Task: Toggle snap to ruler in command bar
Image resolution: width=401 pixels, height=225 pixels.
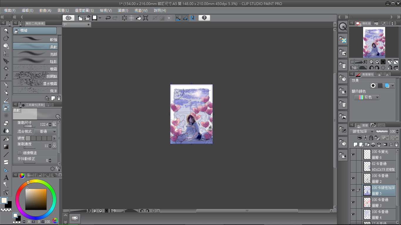Action: (178, 18)
